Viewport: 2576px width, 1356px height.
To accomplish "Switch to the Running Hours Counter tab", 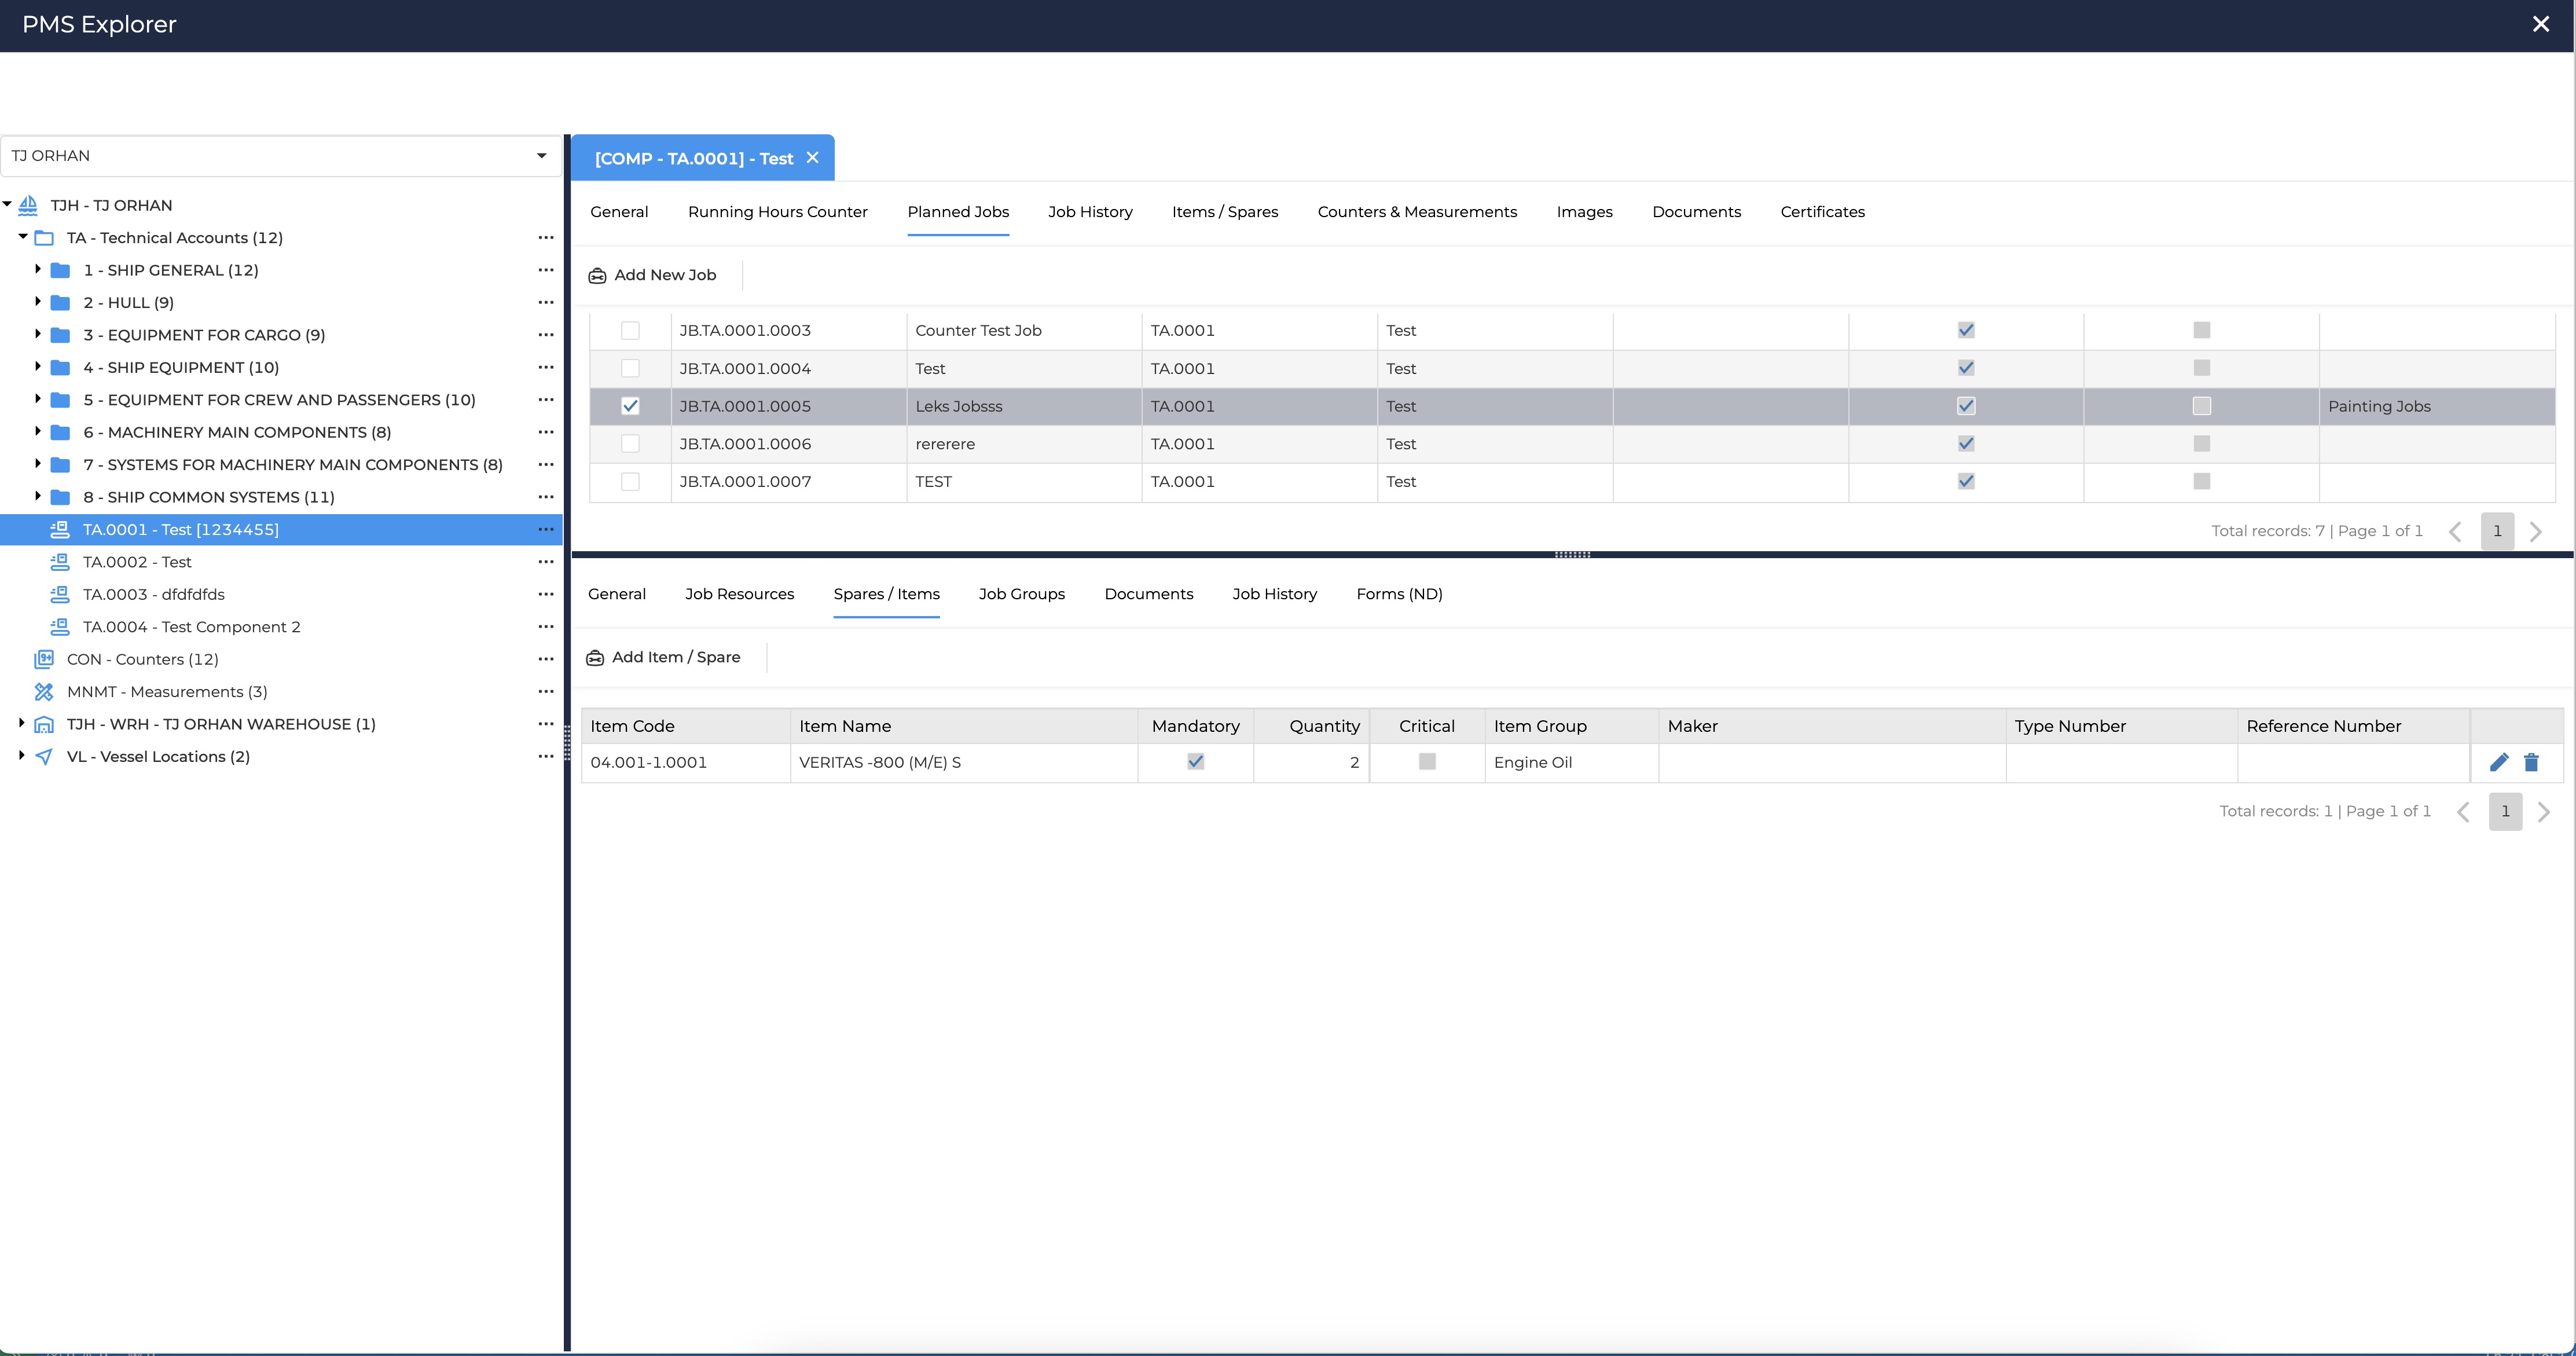I will [777, 212].
